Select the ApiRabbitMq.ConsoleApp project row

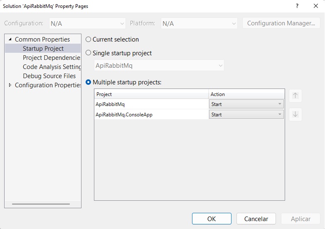point(151,114)
